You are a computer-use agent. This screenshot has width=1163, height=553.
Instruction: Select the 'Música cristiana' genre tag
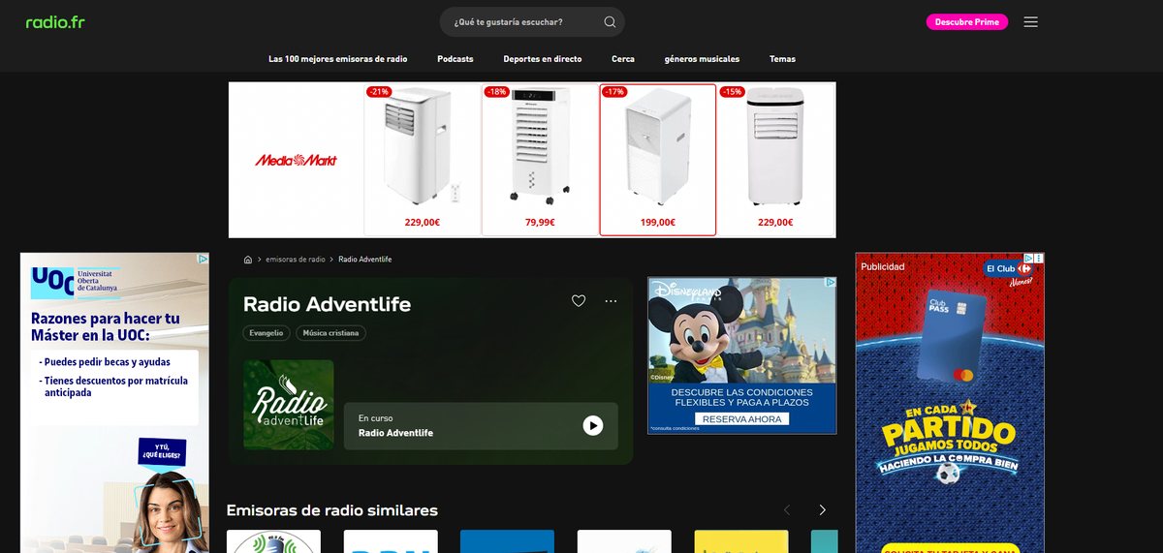(x=330, y=333)
